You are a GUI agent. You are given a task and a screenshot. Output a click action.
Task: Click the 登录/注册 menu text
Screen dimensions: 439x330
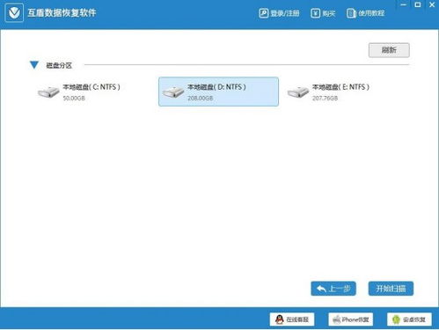coord(285,13)
